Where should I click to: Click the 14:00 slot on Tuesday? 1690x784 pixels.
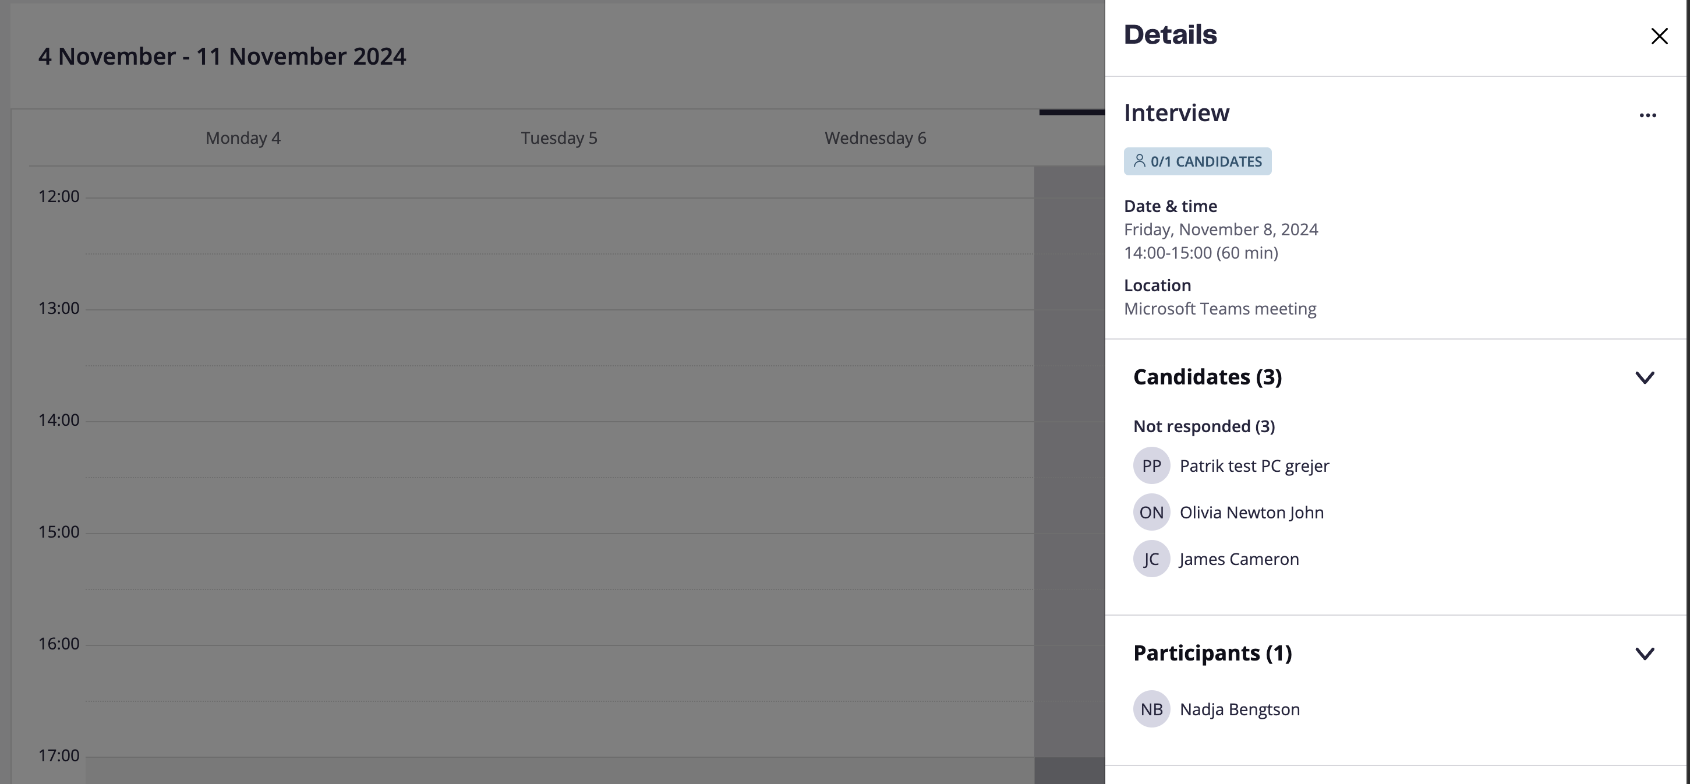point(559,450)
